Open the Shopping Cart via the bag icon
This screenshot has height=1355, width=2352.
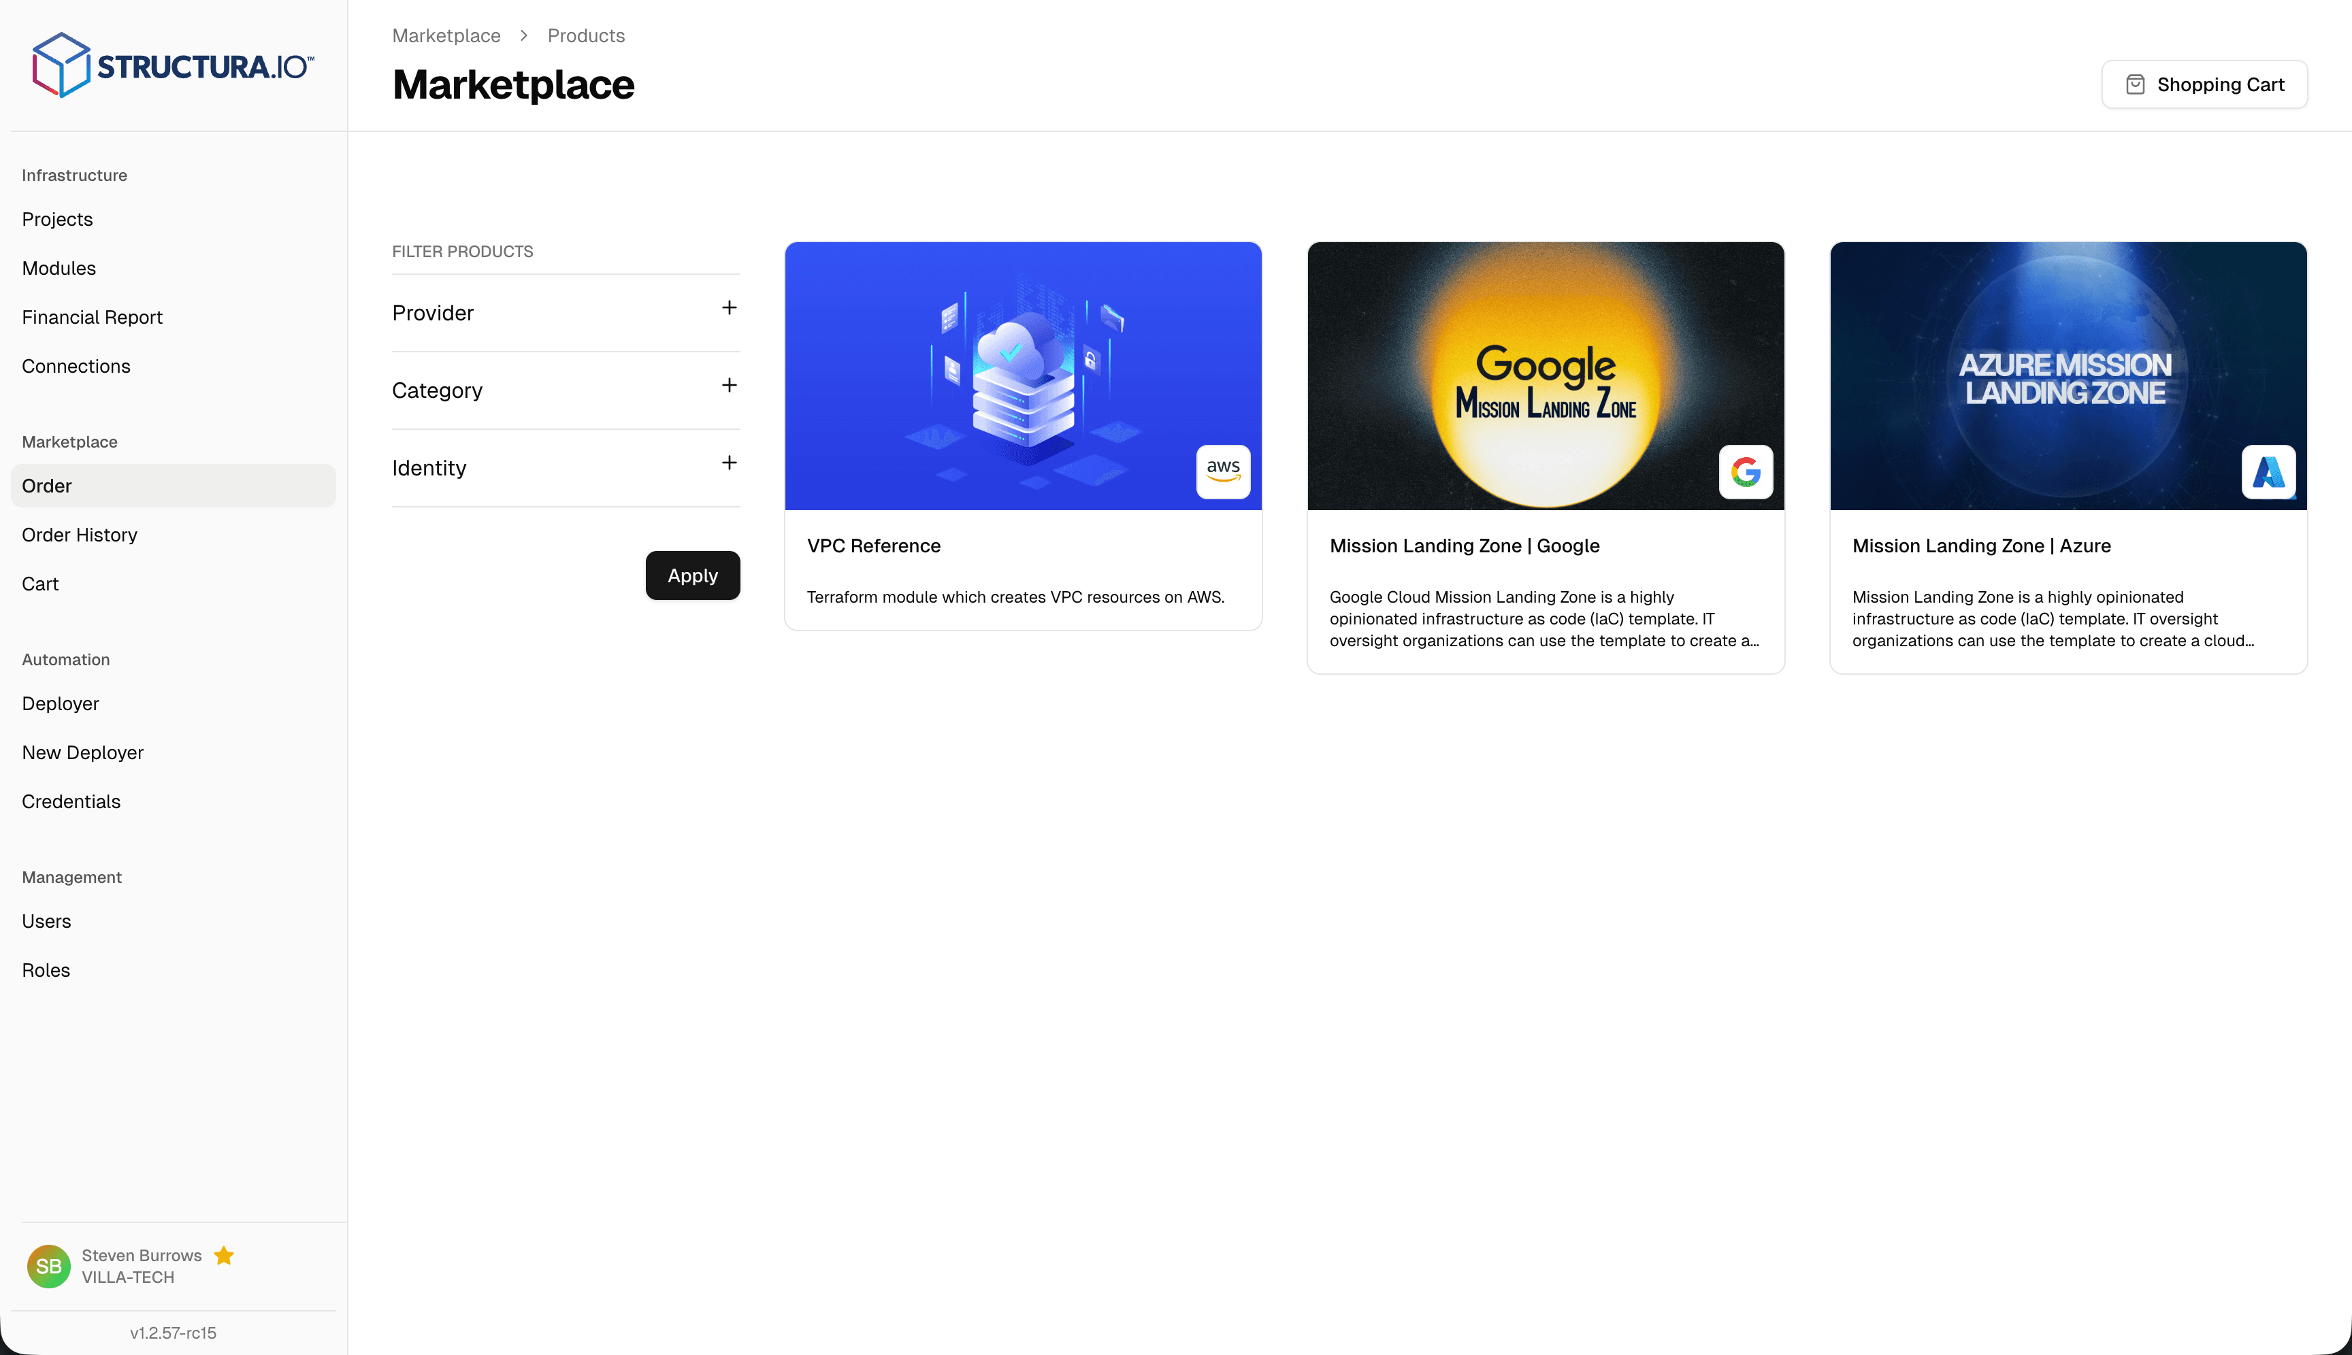tap(2135, 84)
